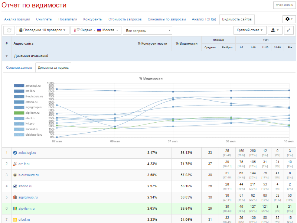This screenshot has height=223, width=297.
Task: Toggle socialit.ru series in chart legend
Action: coord(26,129)
